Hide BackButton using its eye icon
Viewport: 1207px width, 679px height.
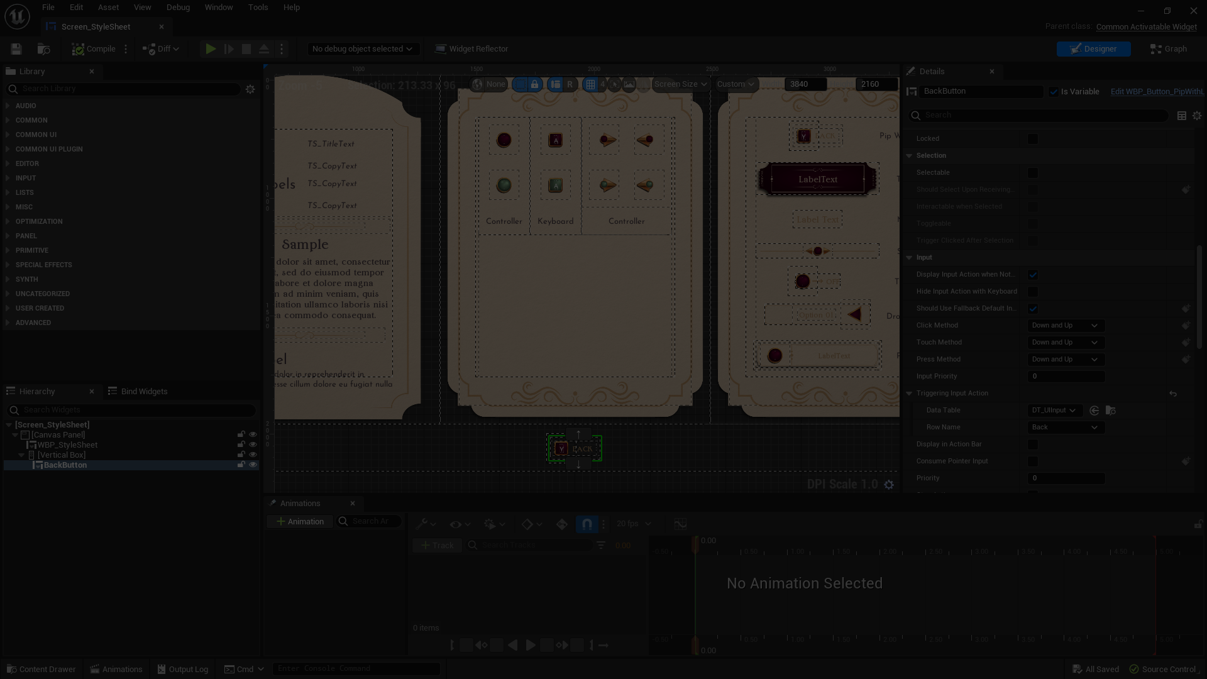[253, 465]
